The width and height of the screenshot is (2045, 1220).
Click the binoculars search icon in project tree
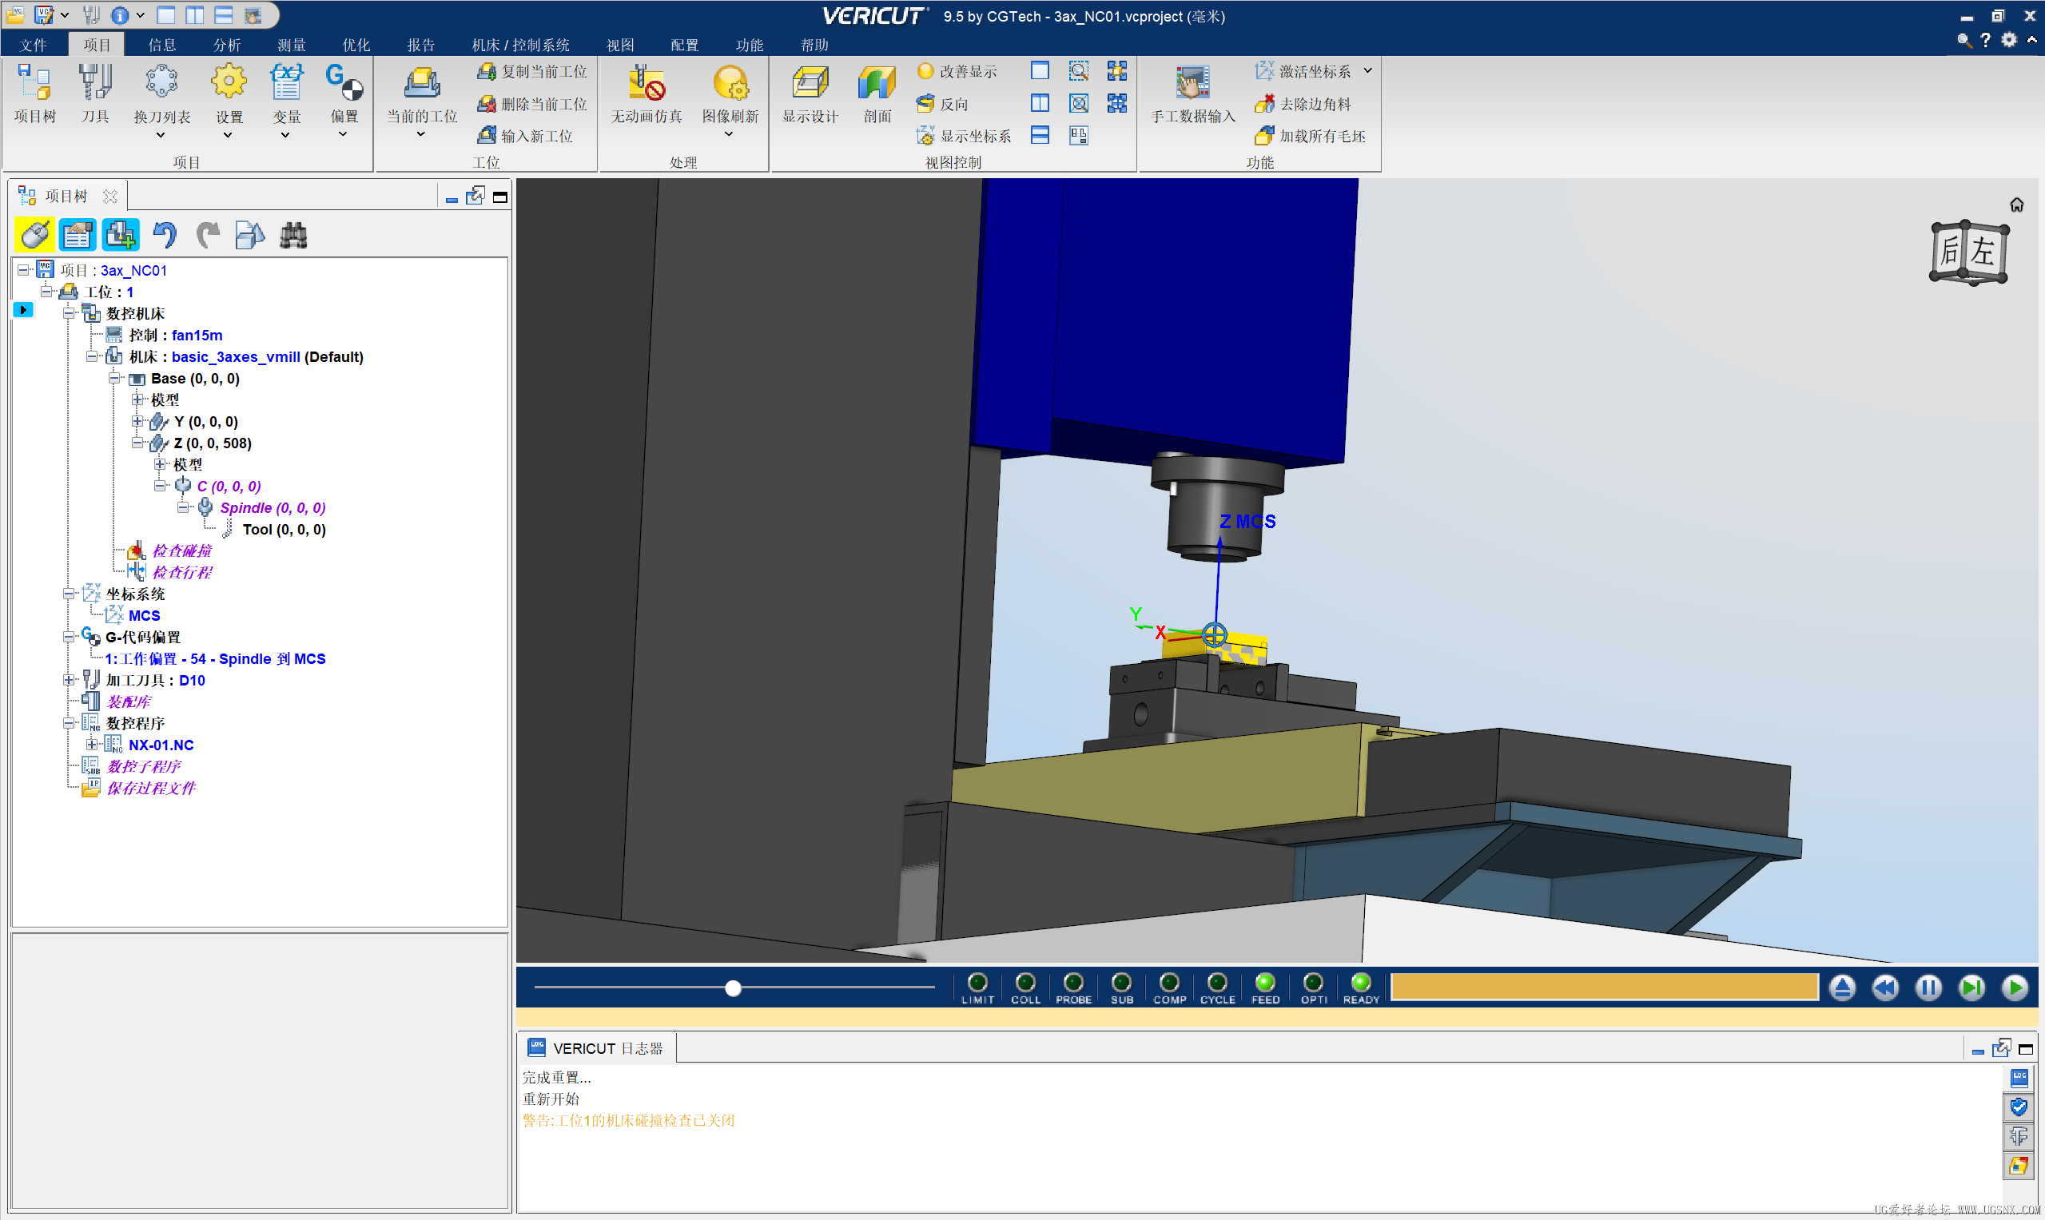click(292, 236)
